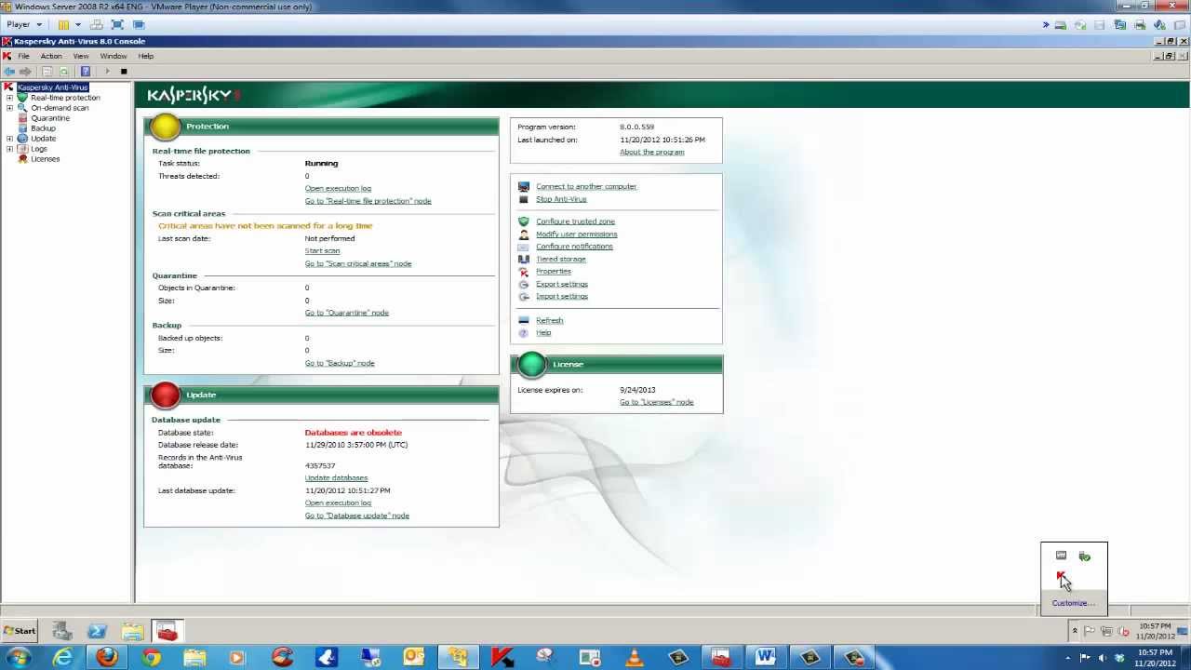Expand Logs tree node

point(10,149)
